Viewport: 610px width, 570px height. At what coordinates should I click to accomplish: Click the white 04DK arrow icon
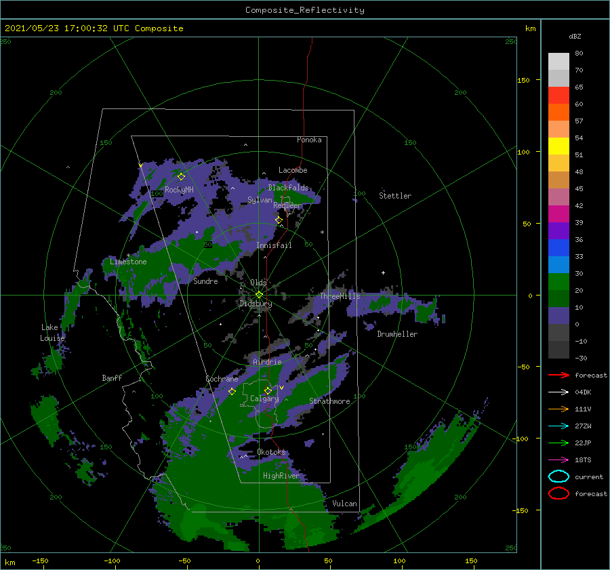pyautogui.click(x=558, y=392)
